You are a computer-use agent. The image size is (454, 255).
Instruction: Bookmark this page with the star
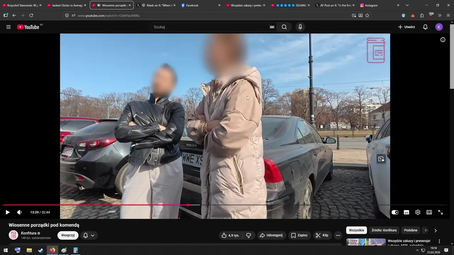(x=367, y=15)
